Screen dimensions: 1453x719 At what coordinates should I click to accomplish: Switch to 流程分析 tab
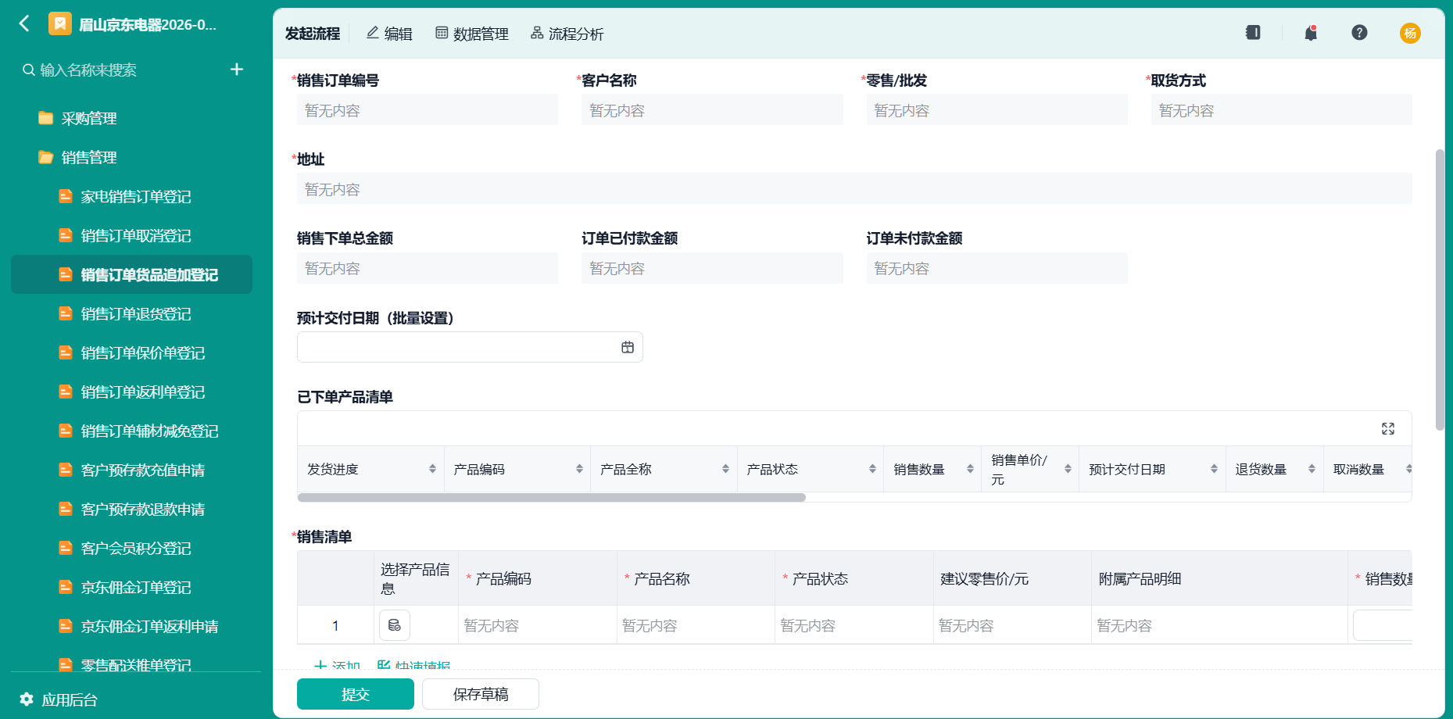567,34
